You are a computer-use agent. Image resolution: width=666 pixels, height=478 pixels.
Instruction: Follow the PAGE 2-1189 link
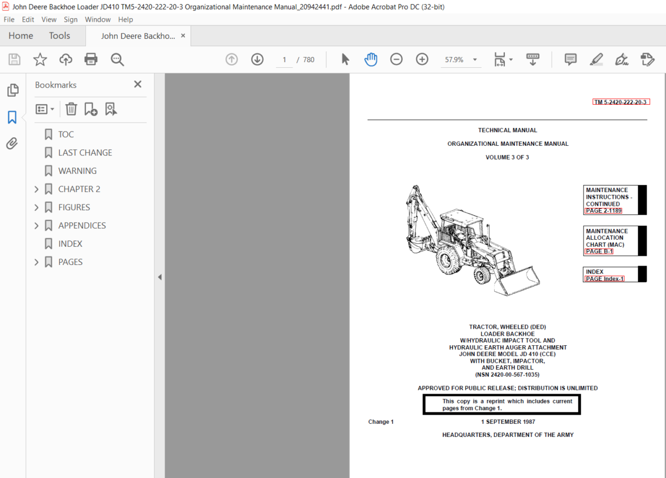point(603,211)
